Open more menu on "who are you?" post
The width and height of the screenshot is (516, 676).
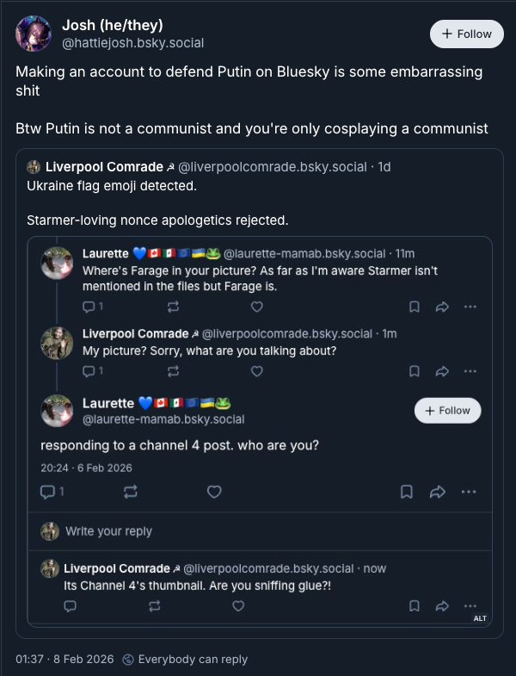pyautogui.click(x=468, y=492)
